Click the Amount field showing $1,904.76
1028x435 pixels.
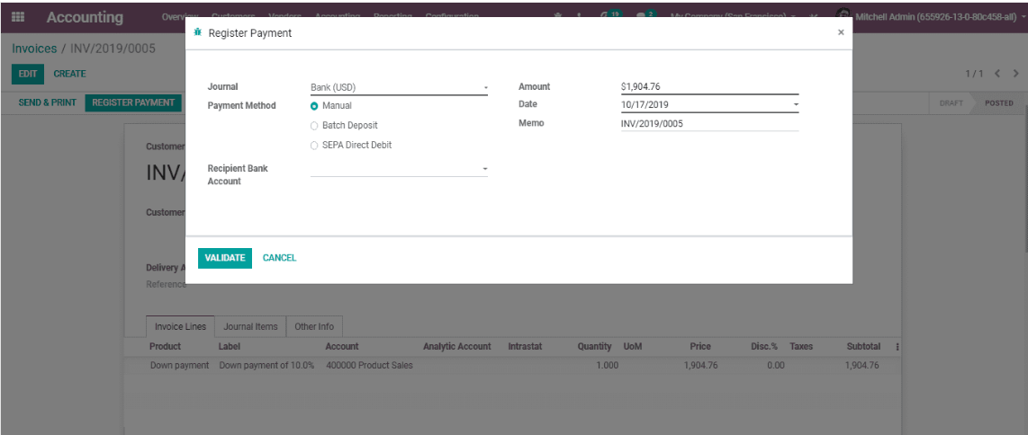tap(709, 86)
